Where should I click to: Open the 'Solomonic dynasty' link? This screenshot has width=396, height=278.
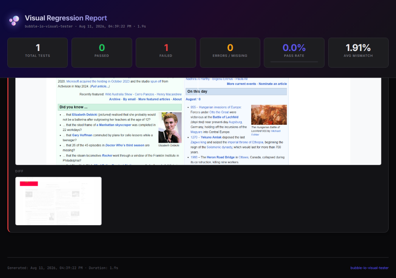220,147
